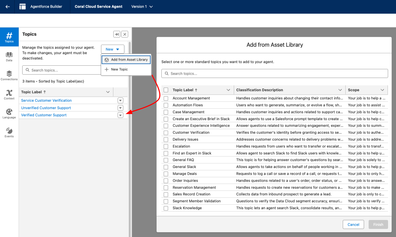Viewport: 396px width, 237px height.
Task: Click Coral Cloud Service Agent title
Action: (98, 7)
